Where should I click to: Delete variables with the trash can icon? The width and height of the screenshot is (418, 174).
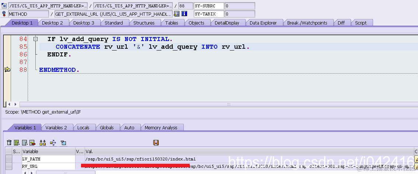pos(9,143)
